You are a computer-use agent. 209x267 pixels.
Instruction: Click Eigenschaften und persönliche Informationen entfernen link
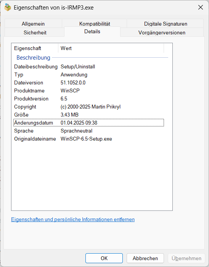pyautogui.click(x=73, y=219)
